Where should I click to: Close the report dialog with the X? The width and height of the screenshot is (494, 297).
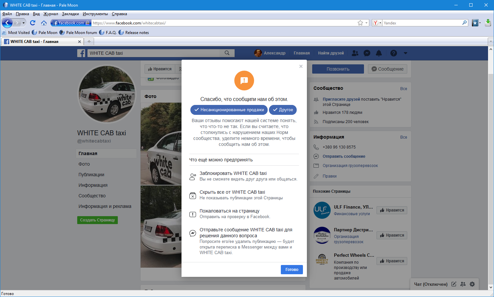(301, 66)
